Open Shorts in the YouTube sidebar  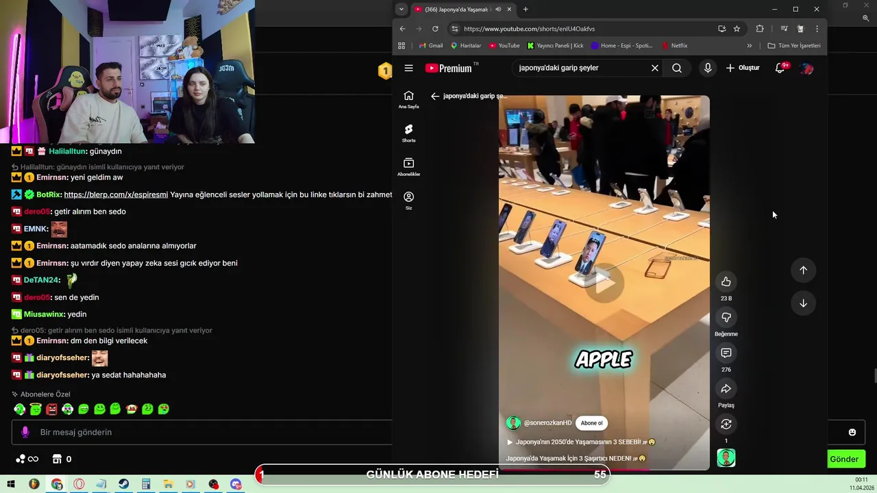coord(408,134)
